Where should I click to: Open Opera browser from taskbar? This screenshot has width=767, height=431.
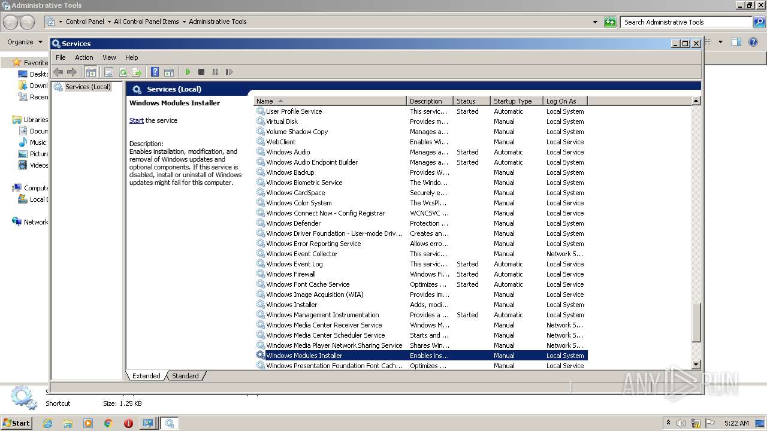coord(128,423)
